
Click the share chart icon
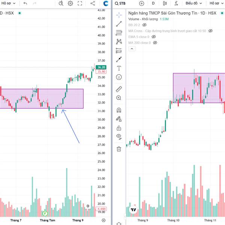[93, 3]
